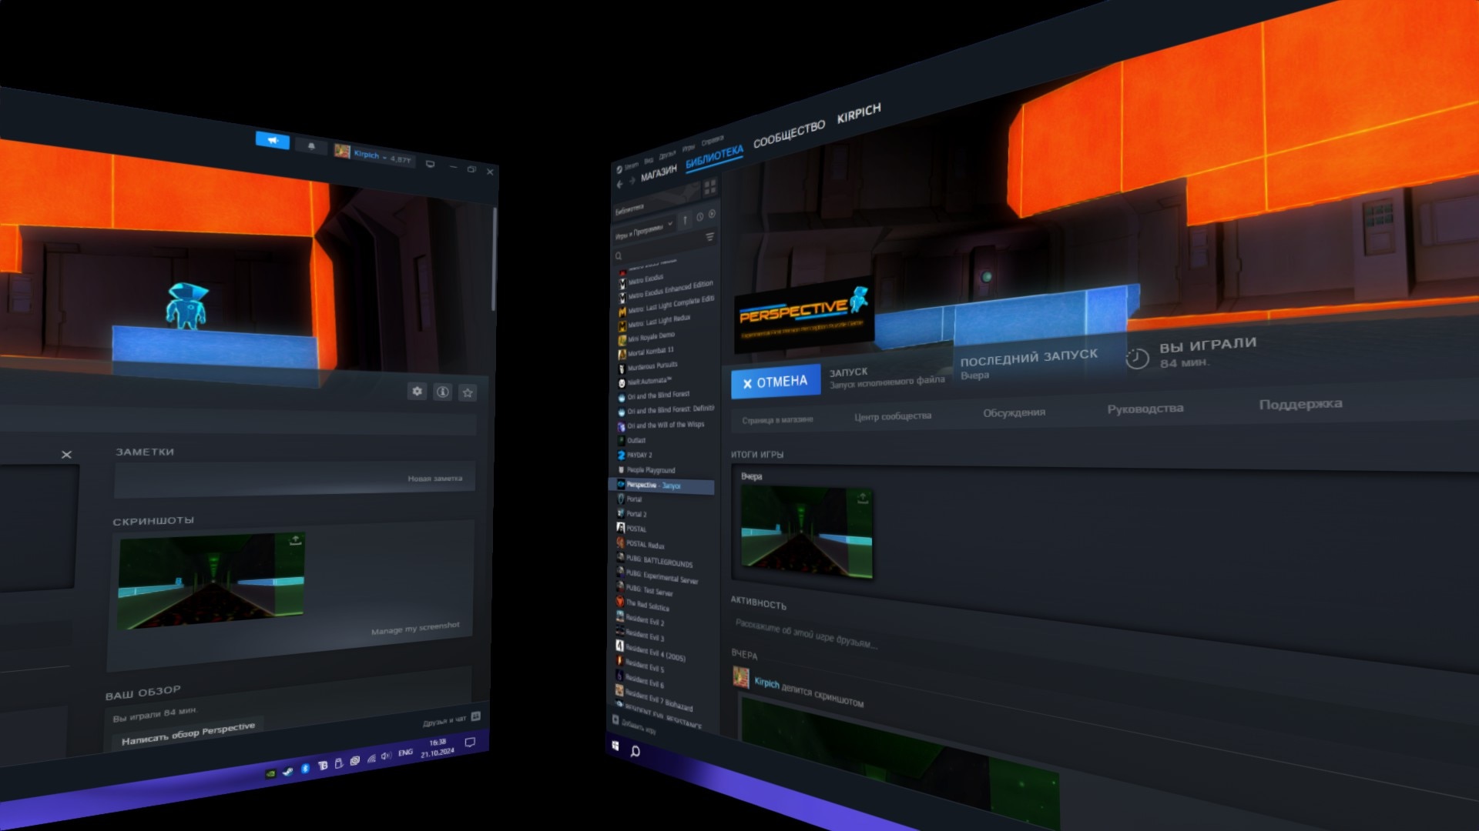
Task: Click the Steam tray icon in taskbar
Action: click(x=287, y=772)
